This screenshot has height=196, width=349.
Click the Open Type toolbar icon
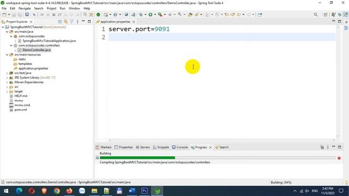190,15
